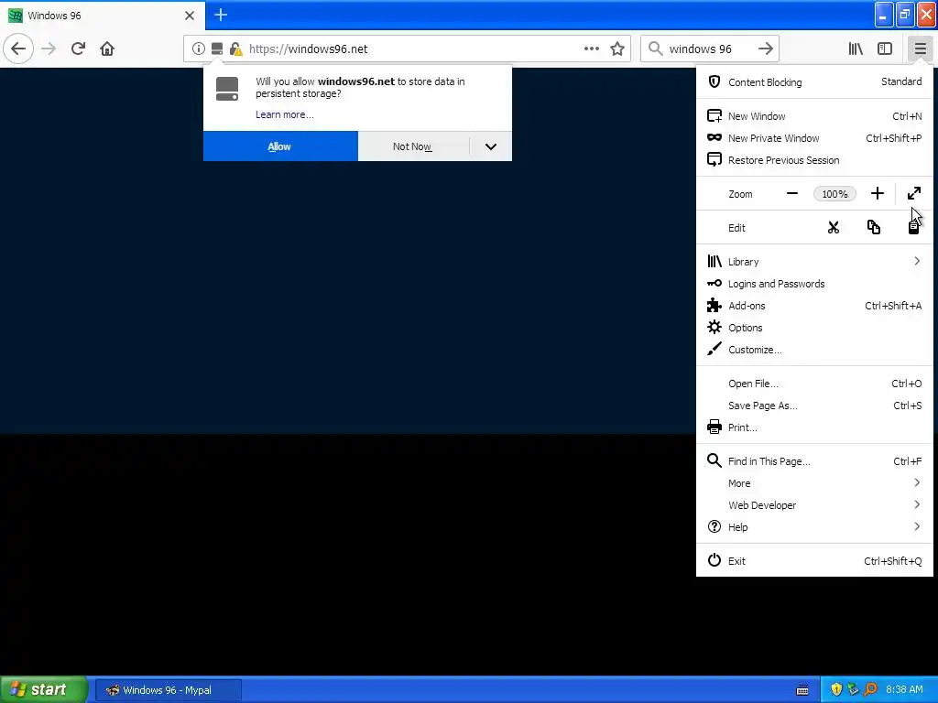The width and height of the screenshot is (938, 703).
Task: Open a New Private Window
Action: coord(814,138)
